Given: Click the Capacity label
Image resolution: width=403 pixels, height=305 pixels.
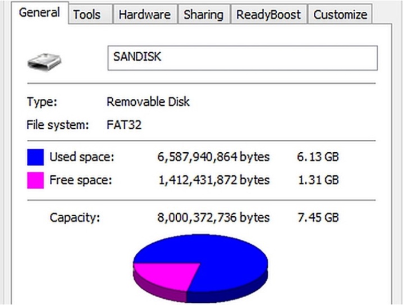Looking at the screenshot, I should pyautogui.click(x=75, y=218).
